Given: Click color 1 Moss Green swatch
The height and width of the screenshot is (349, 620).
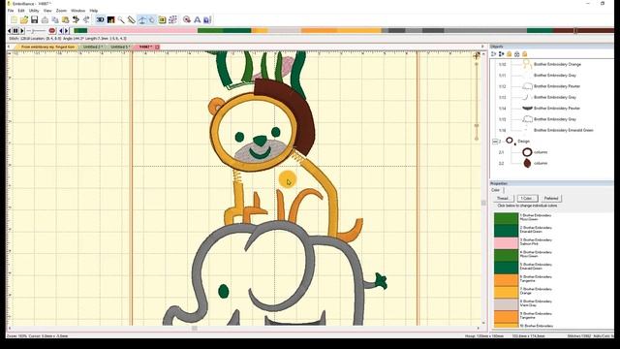Looking at the screenshot, I should pyautogui.click(x=506, y=218).
